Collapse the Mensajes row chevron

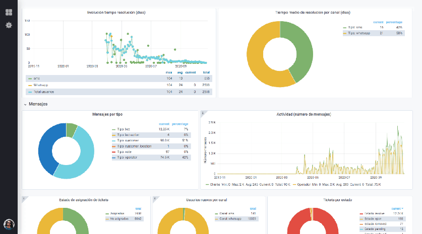(x=25, y=104)
